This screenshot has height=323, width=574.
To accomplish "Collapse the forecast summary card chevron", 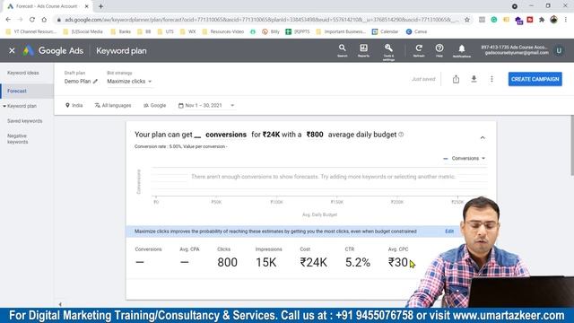I will pyautogui.click(x=483, y=137).
